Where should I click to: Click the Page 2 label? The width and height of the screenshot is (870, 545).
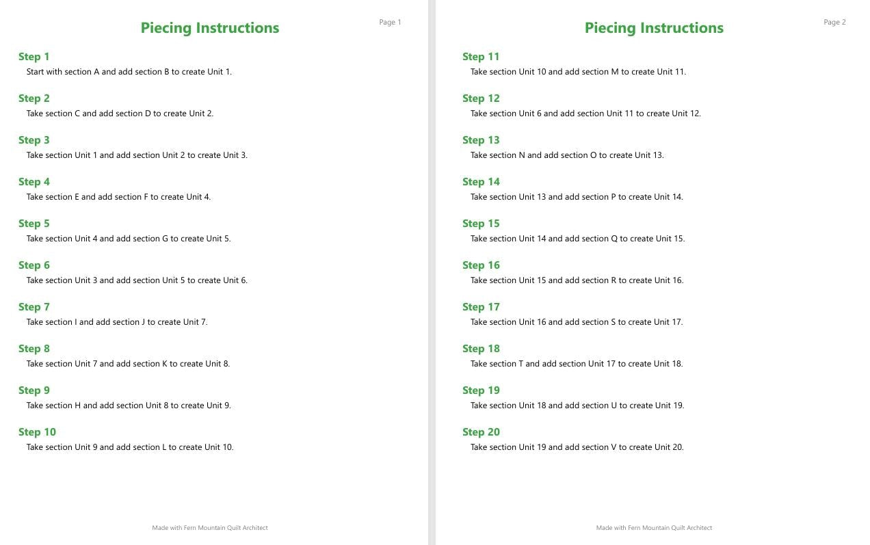[x=834, y=23]
